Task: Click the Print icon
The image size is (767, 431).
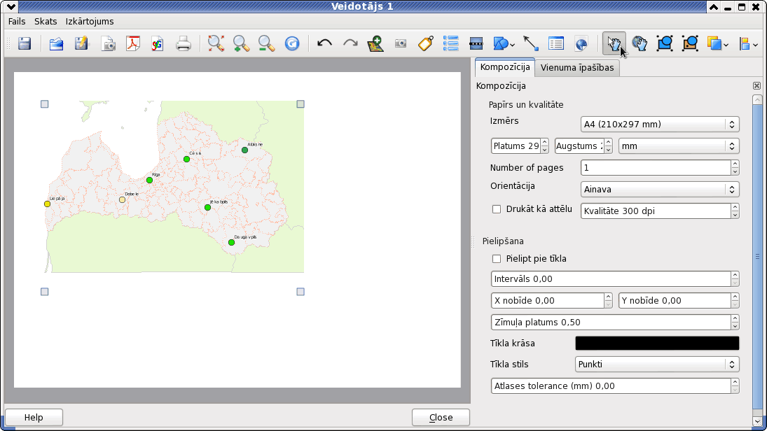Action: point(184,44)
